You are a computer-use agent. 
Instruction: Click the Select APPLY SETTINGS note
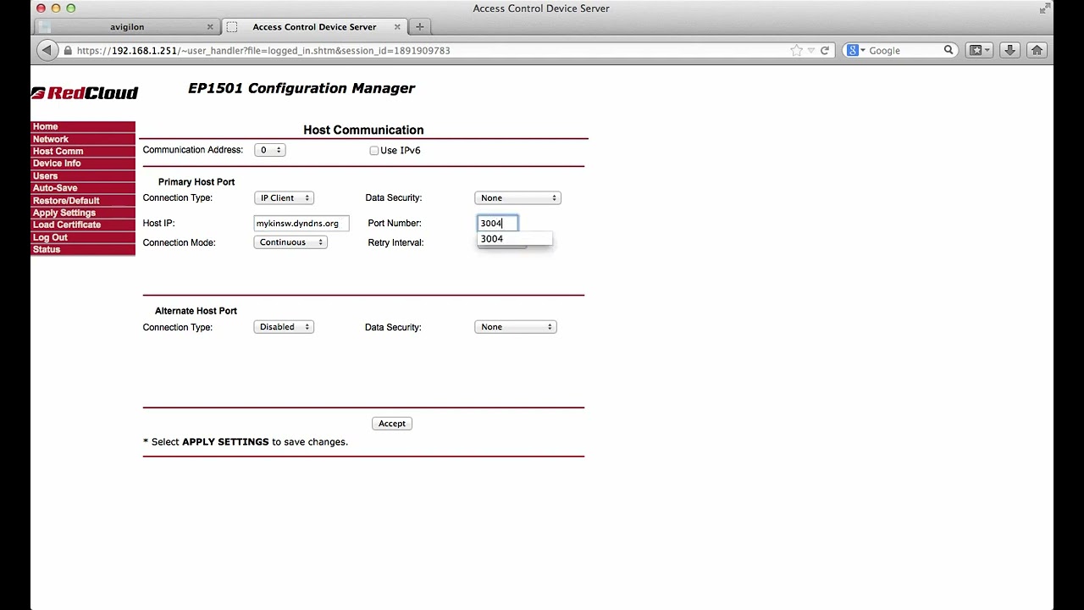[246, 442]
